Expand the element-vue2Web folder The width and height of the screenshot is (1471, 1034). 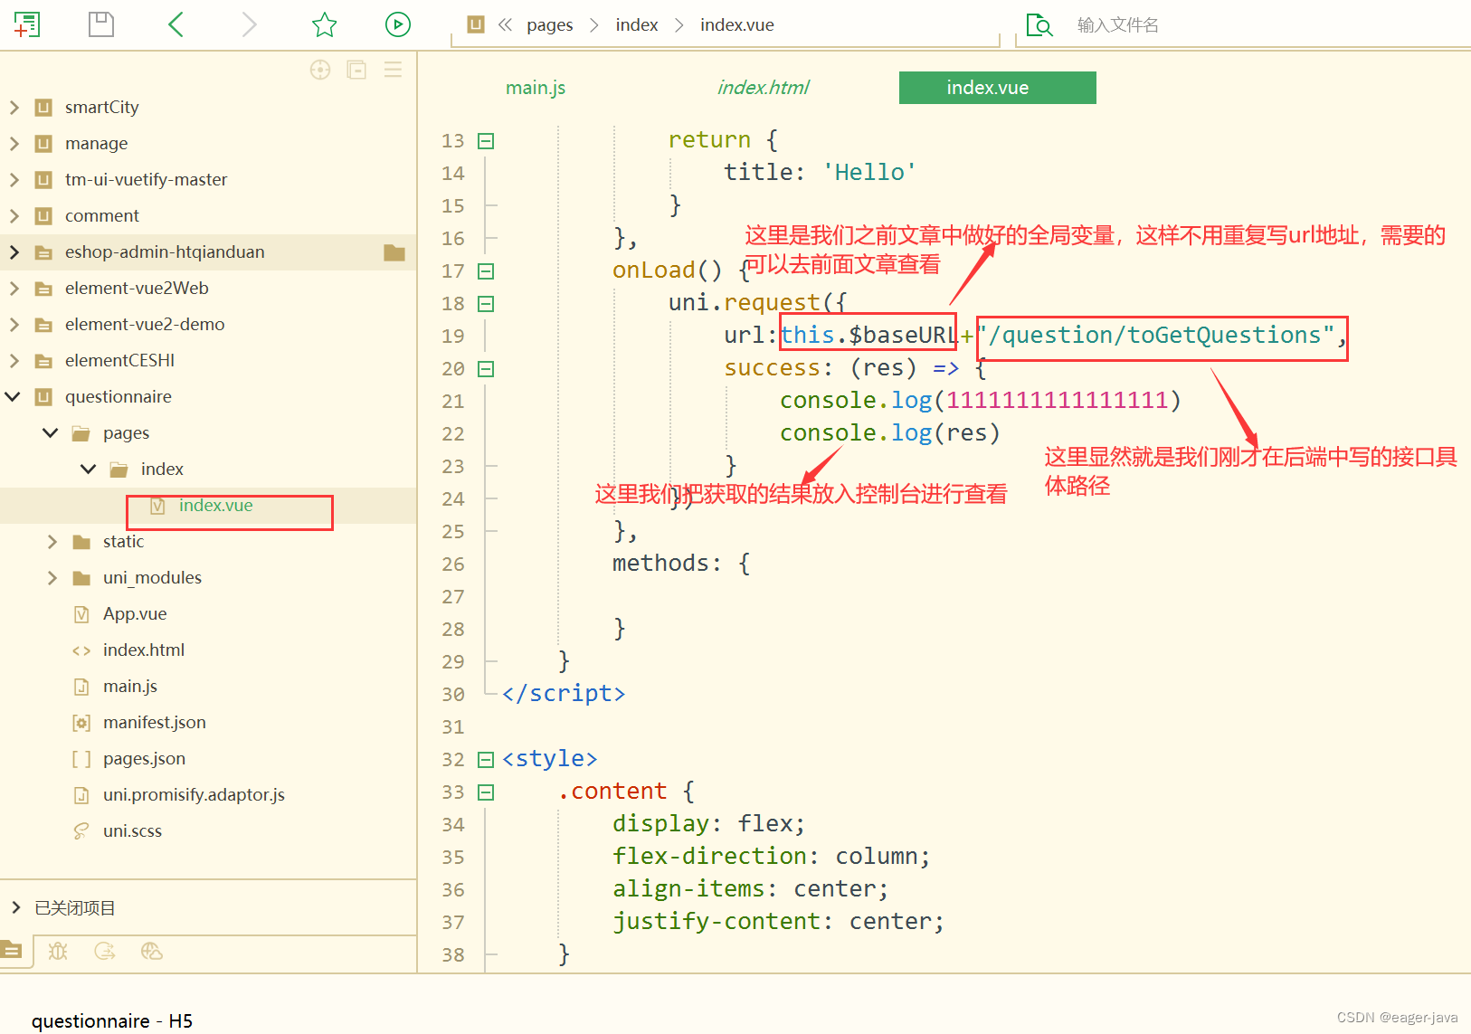click(14, 289)
